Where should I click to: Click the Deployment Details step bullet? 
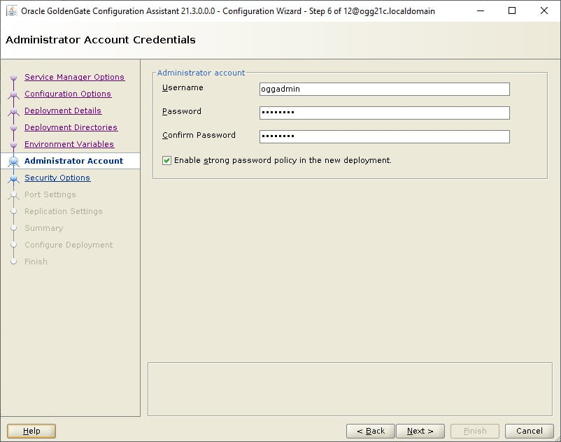13,111
